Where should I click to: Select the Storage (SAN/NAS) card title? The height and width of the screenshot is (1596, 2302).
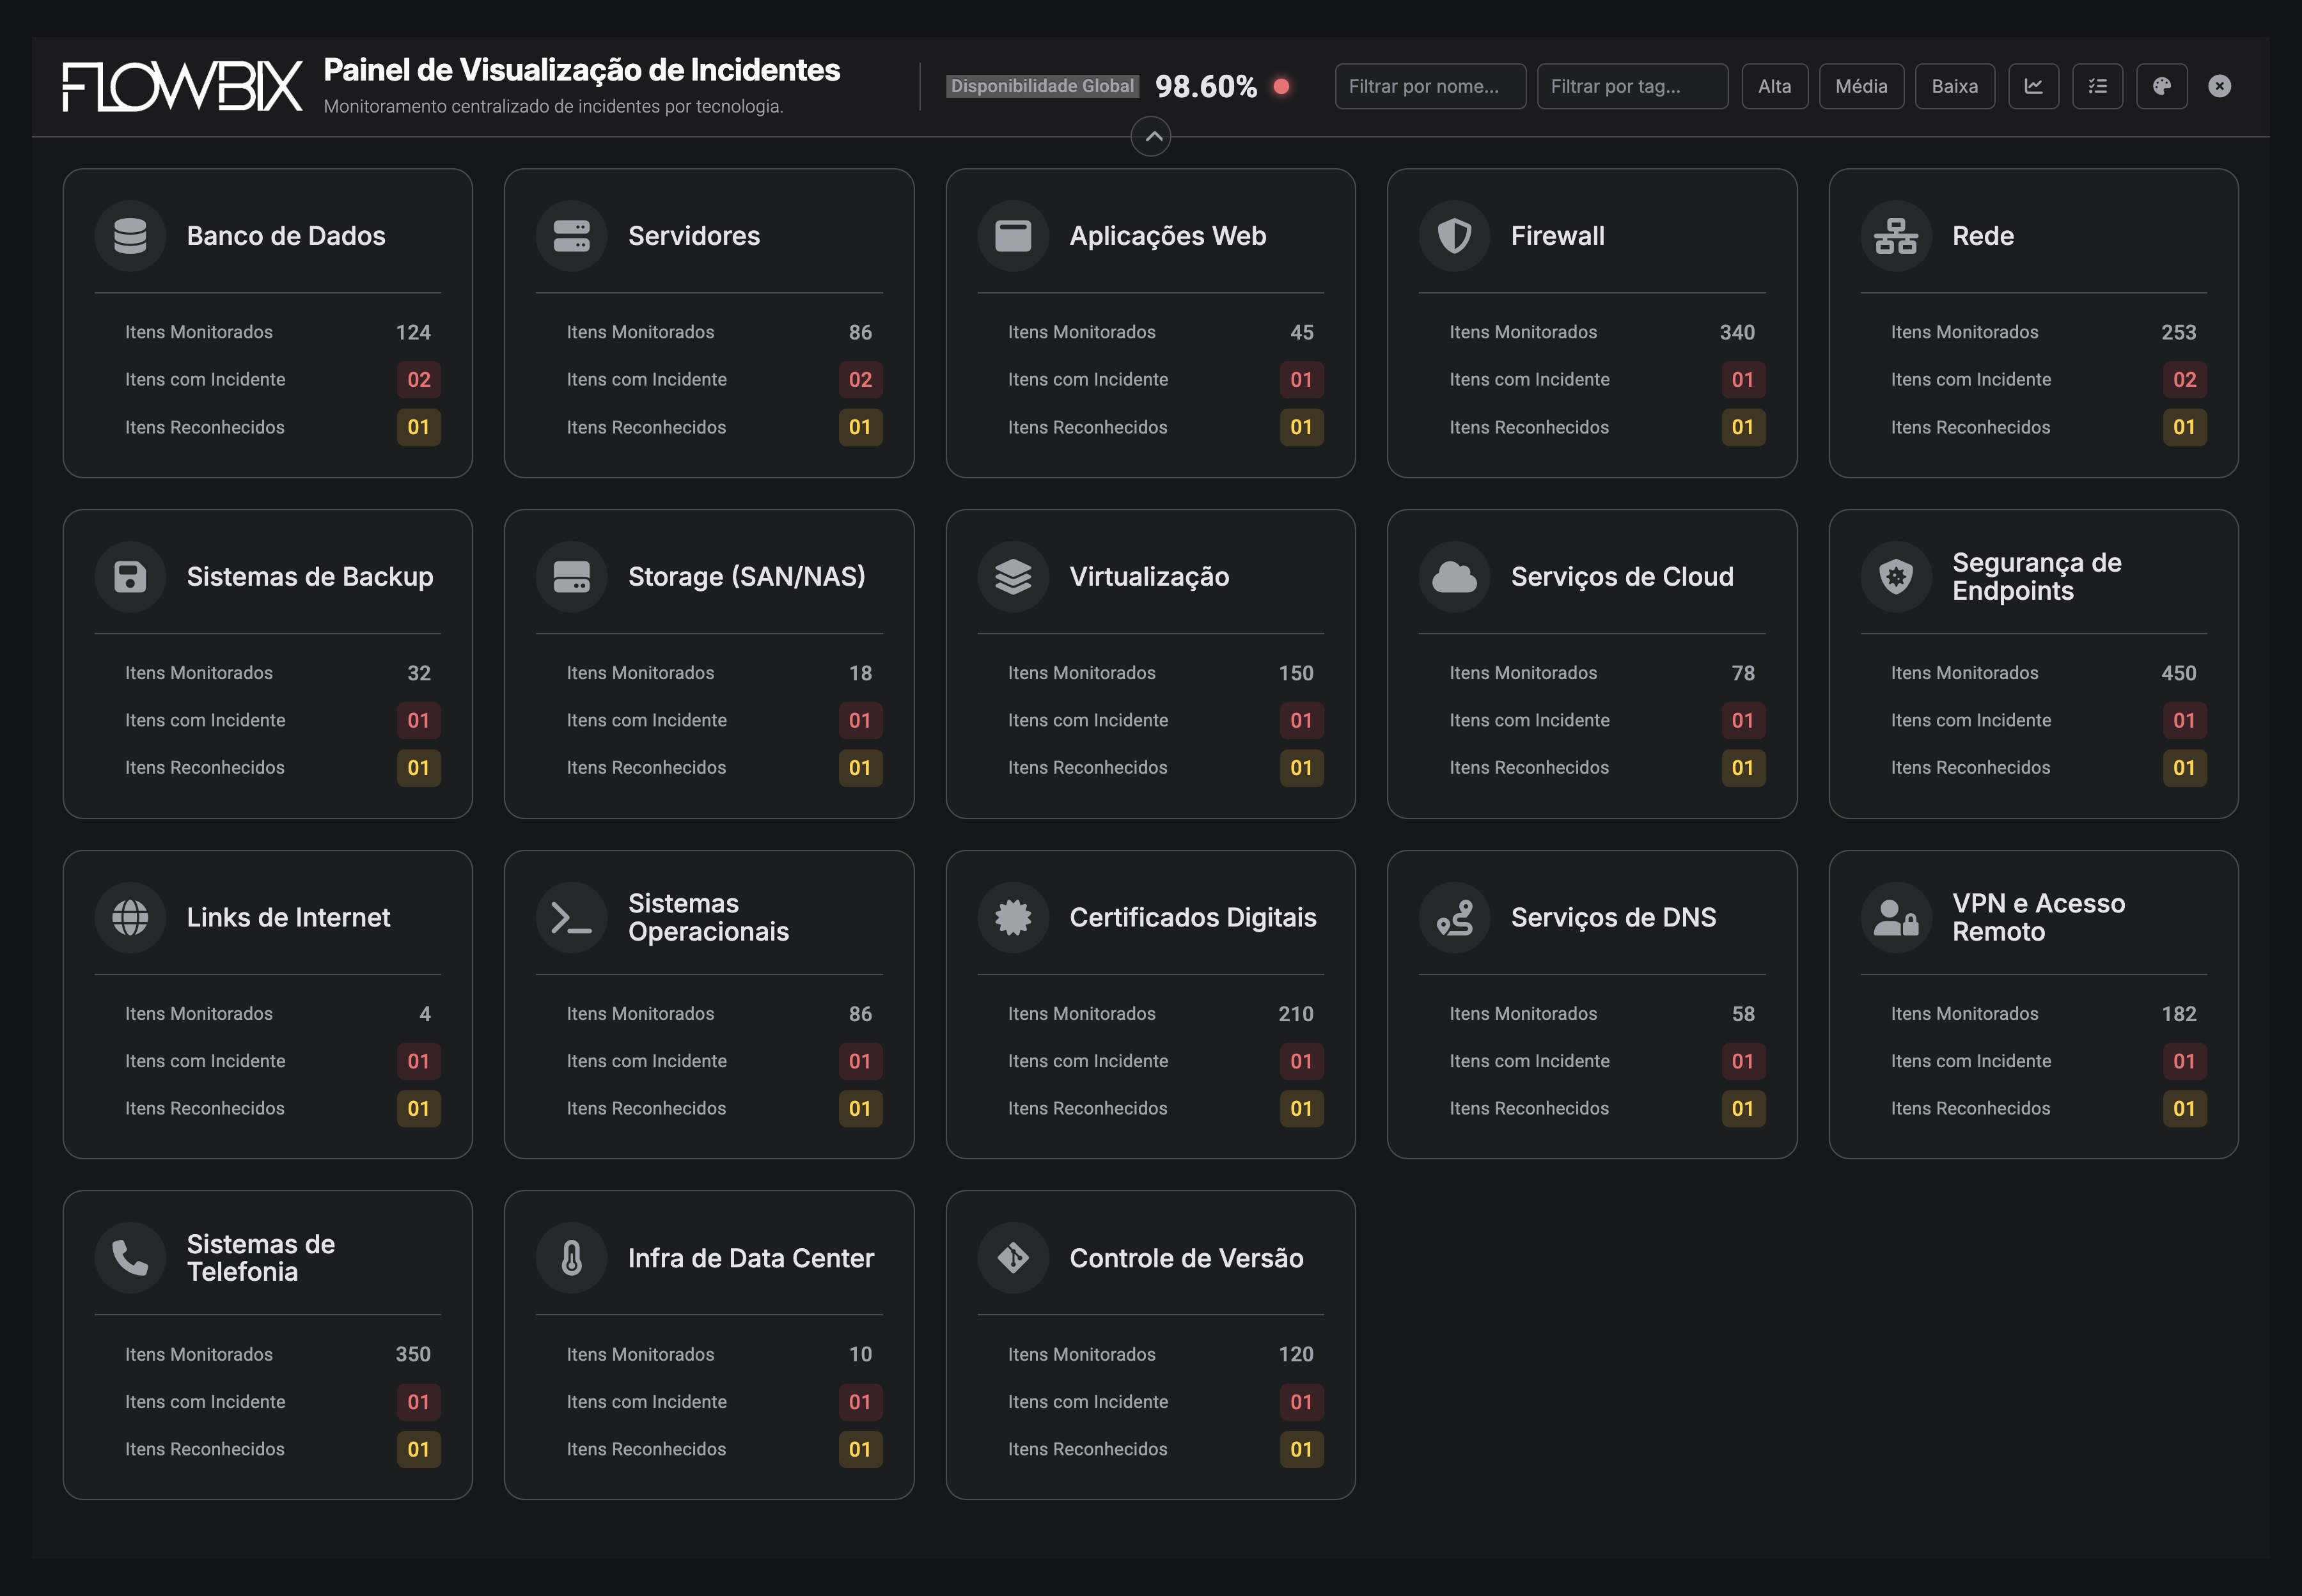pos(747,577)
